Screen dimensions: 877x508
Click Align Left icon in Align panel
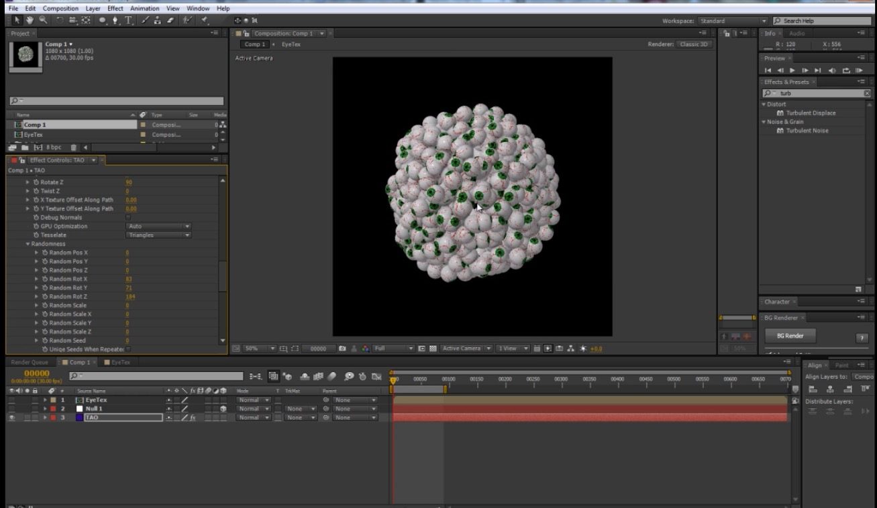pos(813,389)
